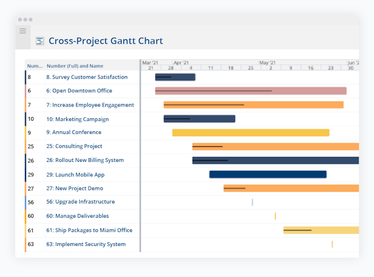Open the 8. Survey Customer Satisfaction link
The image size is (374, 277).
click(87, 77)
